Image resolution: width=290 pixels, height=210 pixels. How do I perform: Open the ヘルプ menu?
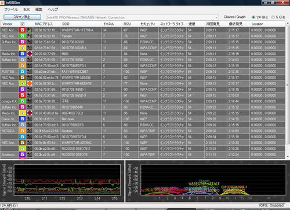coord(53,9)
